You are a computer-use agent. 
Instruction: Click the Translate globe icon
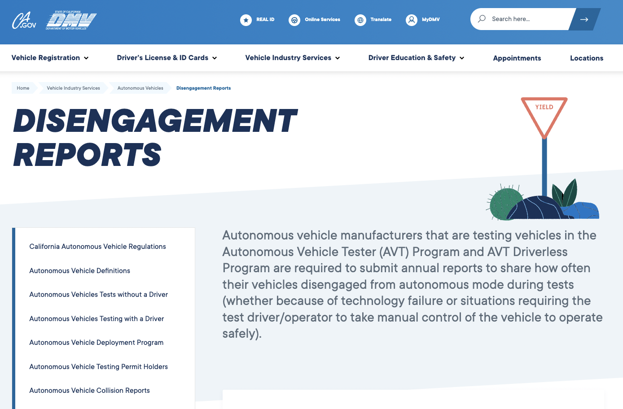click(360, 20)
